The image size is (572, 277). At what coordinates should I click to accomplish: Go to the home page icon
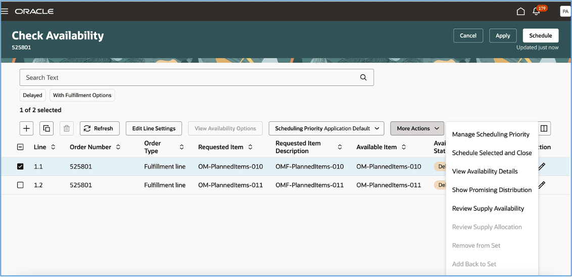click(520, 11)
